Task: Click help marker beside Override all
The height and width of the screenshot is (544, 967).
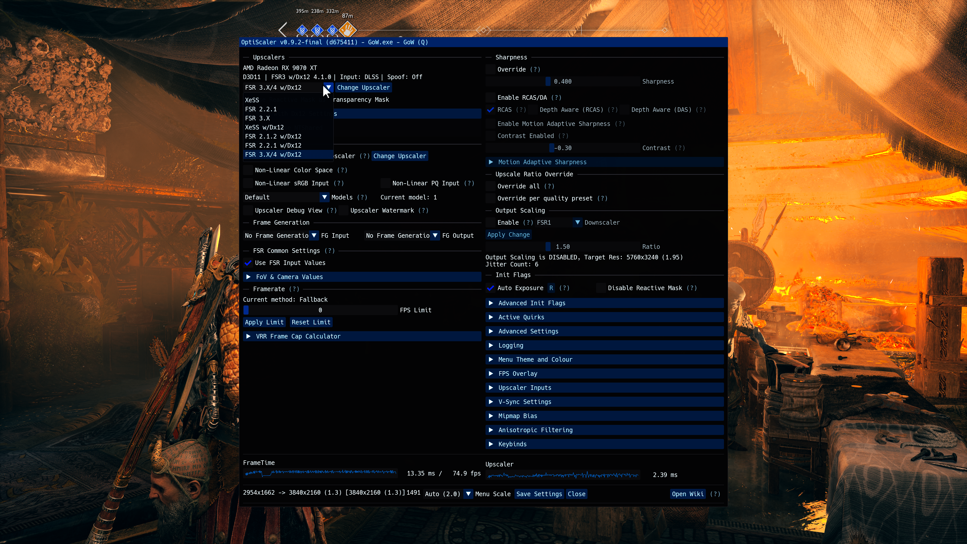Action: [x=549, y=186]
